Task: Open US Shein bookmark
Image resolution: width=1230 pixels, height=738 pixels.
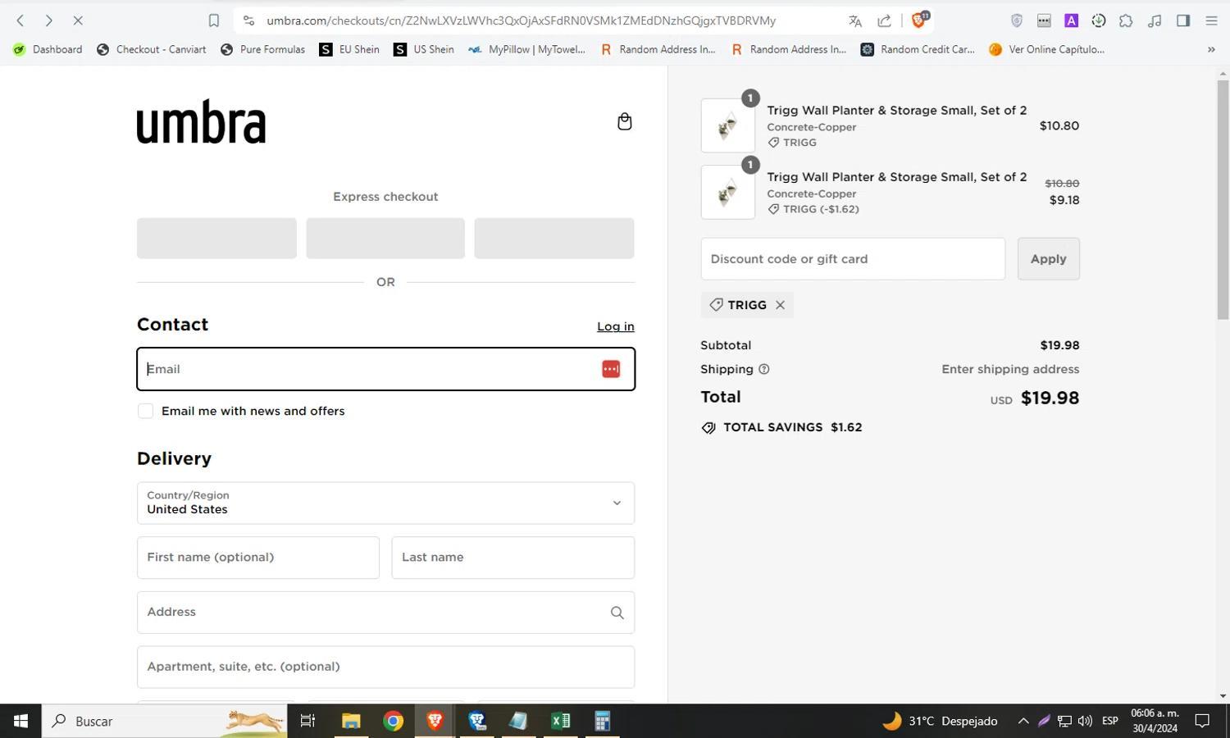Action: [423, 49]
